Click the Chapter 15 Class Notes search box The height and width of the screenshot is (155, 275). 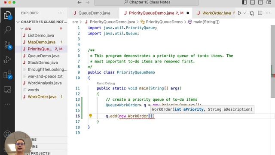(x=147, y=2)
